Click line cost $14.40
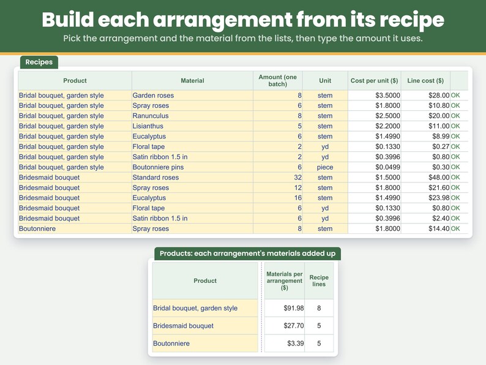This screenshot has height=365, width=486. point(425,228)
